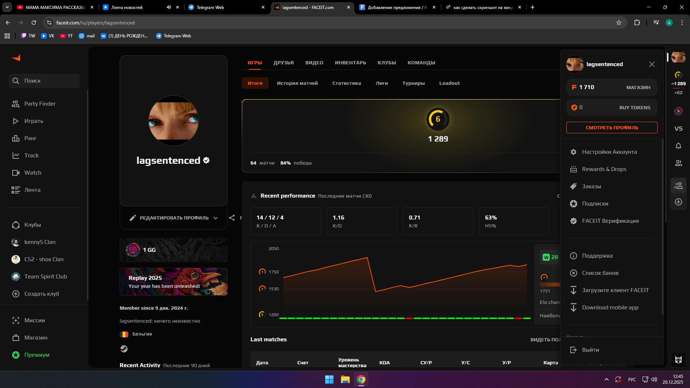690x388 pixels.
Task: Open the Chrome three-dot menu
Action: (x=682, y=23)
